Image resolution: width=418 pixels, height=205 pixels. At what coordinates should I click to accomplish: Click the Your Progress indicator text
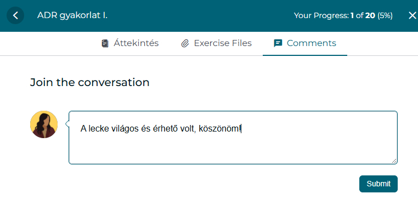point(343,15)
